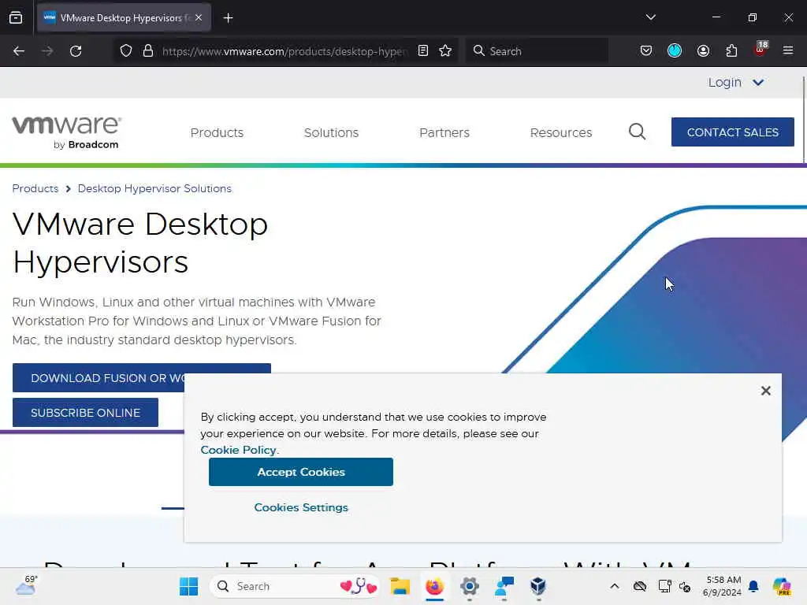807x605 pixels.
Task: Show site security padlock information
Action: [x=148, y=51]
